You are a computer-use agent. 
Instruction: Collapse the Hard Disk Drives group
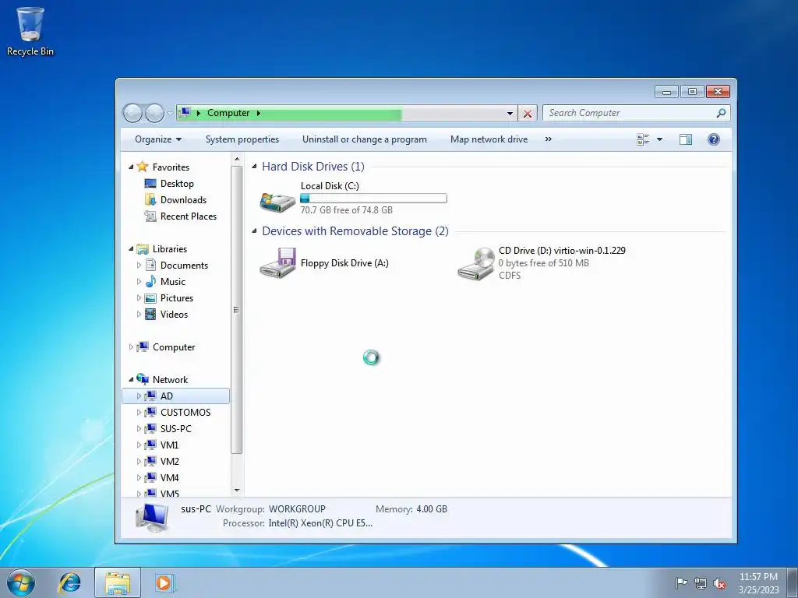pyautogui.click(x=255, y=167)
